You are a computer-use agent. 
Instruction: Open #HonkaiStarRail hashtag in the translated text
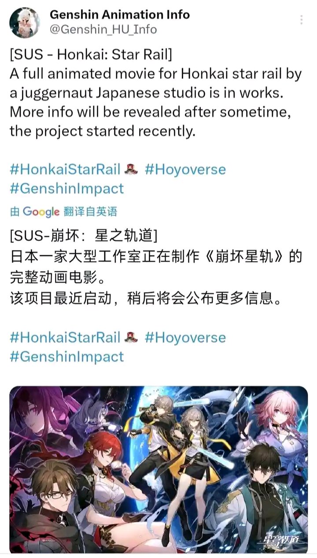point(65,337)
